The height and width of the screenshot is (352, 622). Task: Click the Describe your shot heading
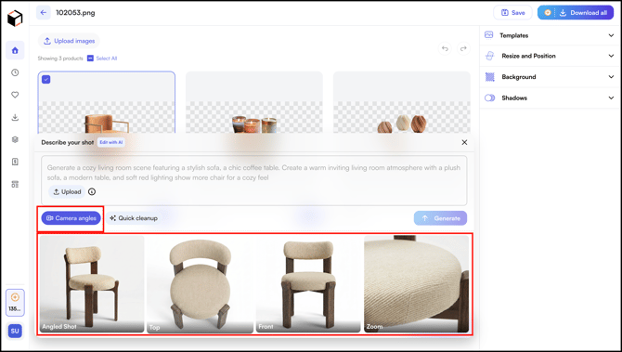[68, 142]
